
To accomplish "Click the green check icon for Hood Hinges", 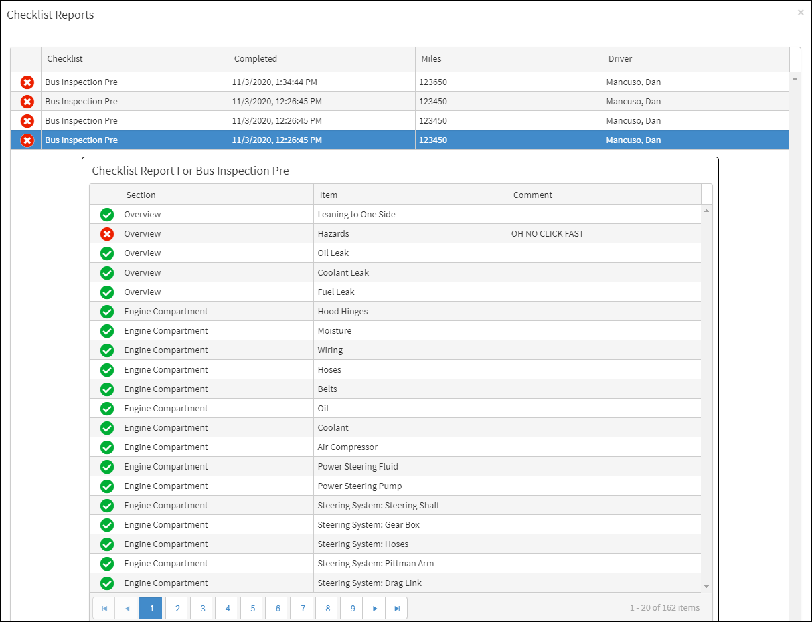I will (106, 312).
